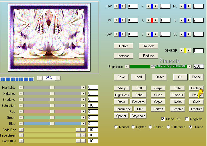Apply the Sharper preset
207x146 pixels.
(158, 88)
